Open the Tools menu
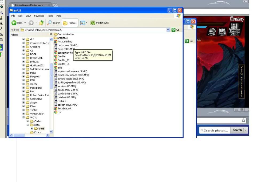 [x=50, y=16]
